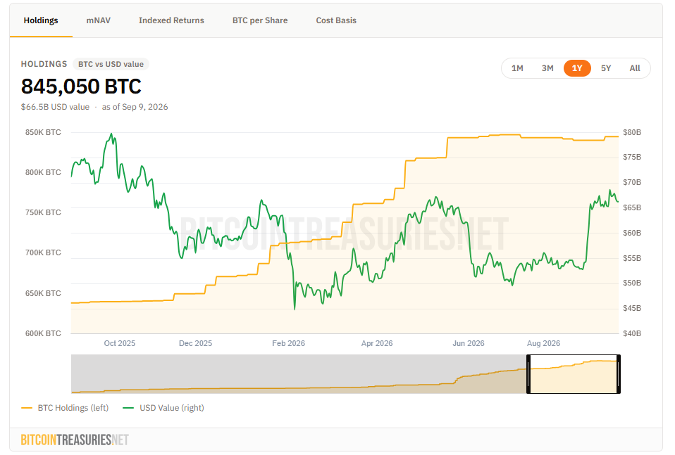The width and height of the screenshot is (675, 455).
Task: Click the 650K BTC axis label
Action: pos(43,293)
